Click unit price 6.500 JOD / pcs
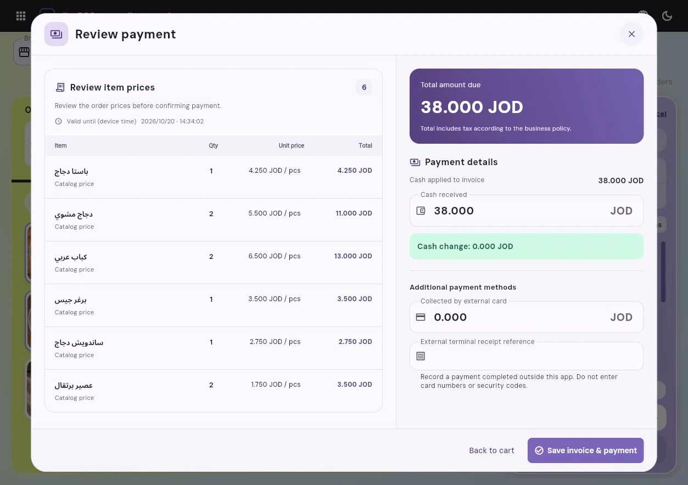Screen dimensions: 688x485 (x=275, y=256)
